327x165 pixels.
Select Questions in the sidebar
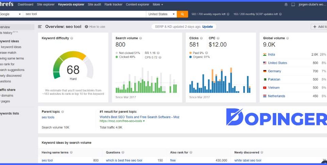[x=5, y=81]
